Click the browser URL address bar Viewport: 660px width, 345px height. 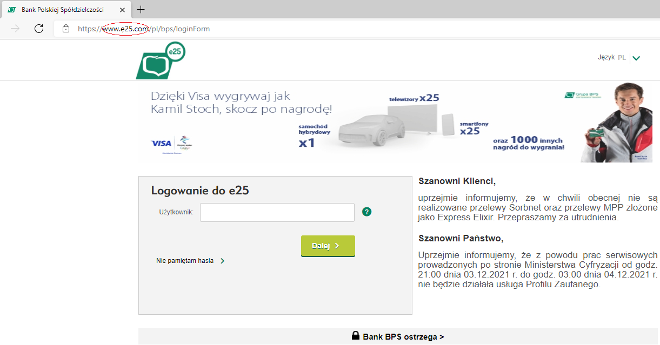tap(357, 29)
